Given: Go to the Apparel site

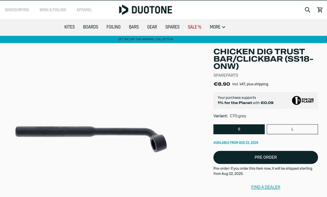Looking at the screenshot, I should (x=84, y=10).
